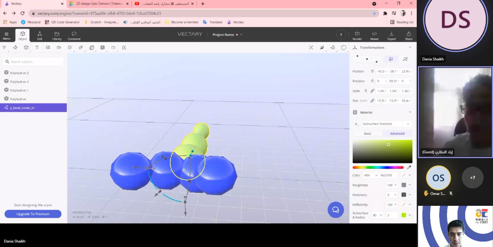This screenshot has width=493, height=247.
Task: Click the Share button
Action: click(409, 35)
